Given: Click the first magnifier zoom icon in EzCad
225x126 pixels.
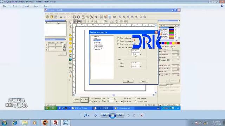Looking at the screenshot, I should 120,17.
